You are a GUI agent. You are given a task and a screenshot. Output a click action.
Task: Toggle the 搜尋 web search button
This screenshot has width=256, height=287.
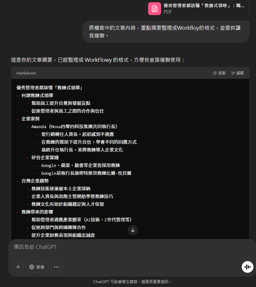pyautogui.click(x=37, y=267)
